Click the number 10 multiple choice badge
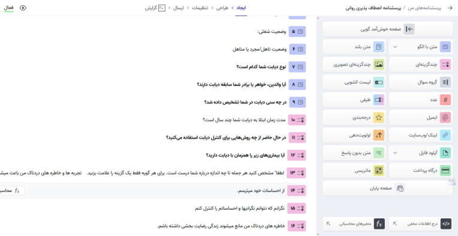The image size is (458, 236). (297, 120)
